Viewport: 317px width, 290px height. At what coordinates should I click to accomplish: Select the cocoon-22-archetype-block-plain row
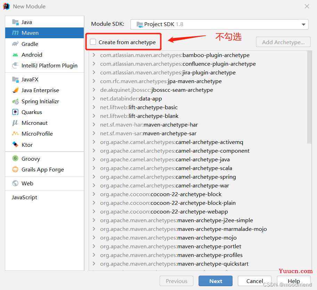pyautogui.click(x=198, y=203)
